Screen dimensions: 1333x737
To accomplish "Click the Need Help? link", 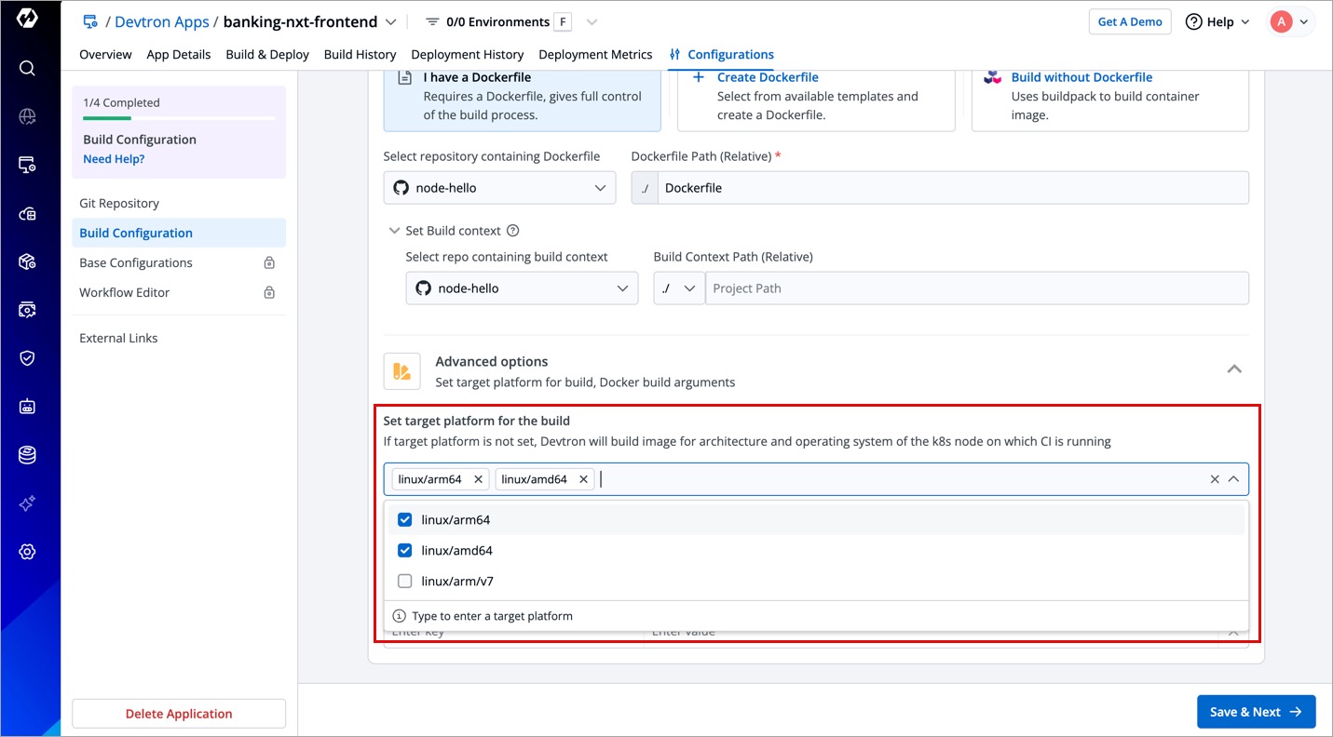I will [114, 159].
